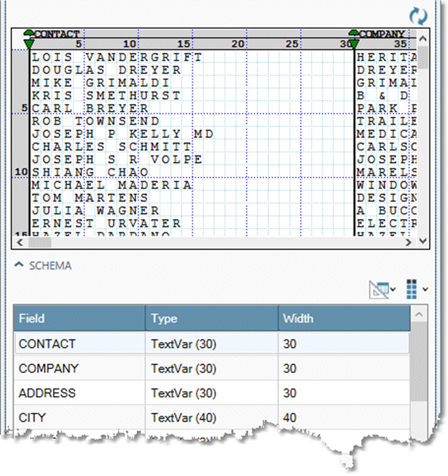Click the Width value 40 for CITY
Viewport: 448px width, 476px height.
[x=343, y=417]
